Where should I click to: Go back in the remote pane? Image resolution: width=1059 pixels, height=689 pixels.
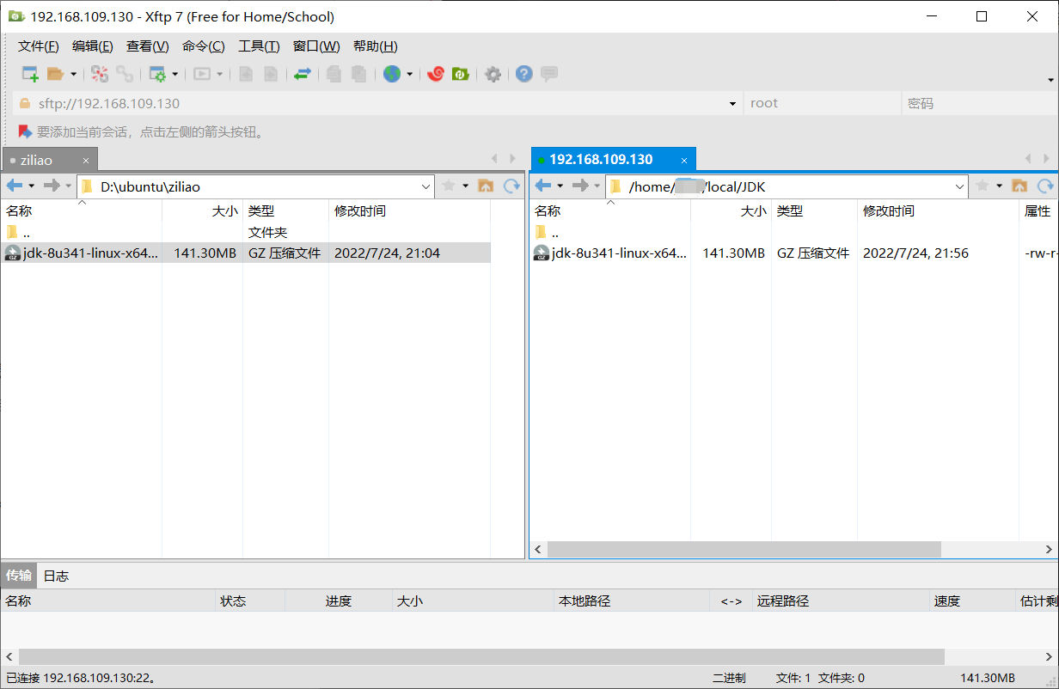coord(542,186)
